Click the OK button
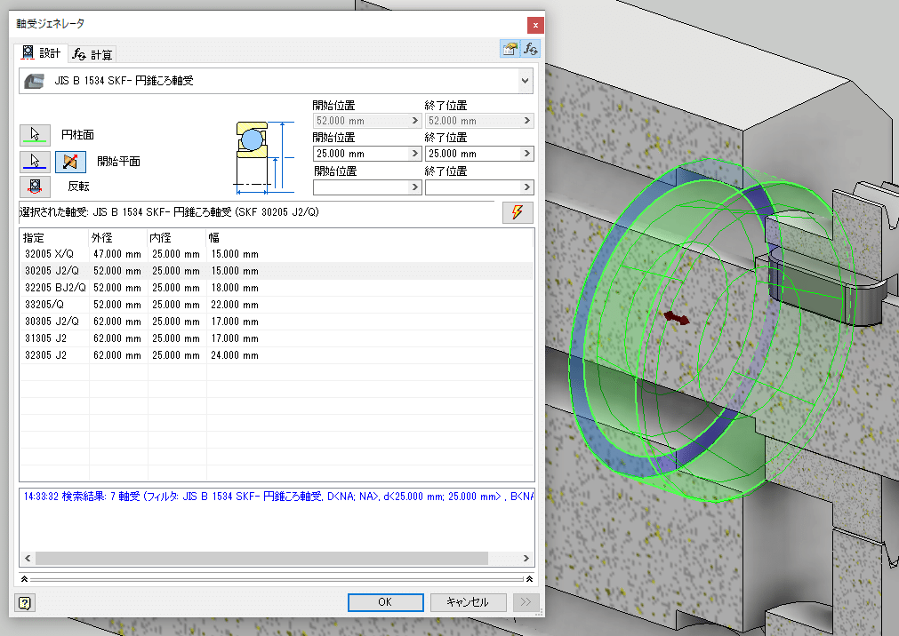 (385, 602)
